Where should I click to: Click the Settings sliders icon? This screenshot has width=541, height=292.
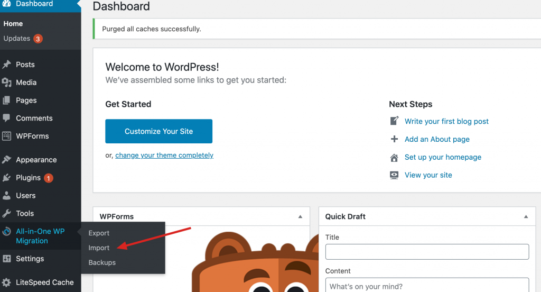tap(7, 259)
